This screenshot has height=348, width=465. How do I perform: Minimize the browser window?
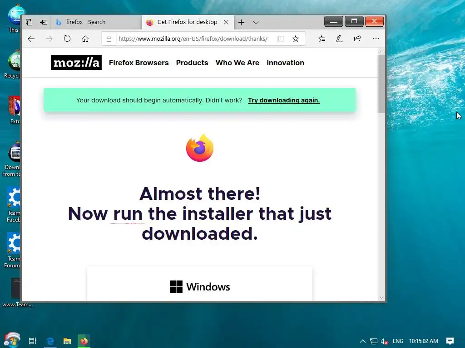[x=334, y=21]
